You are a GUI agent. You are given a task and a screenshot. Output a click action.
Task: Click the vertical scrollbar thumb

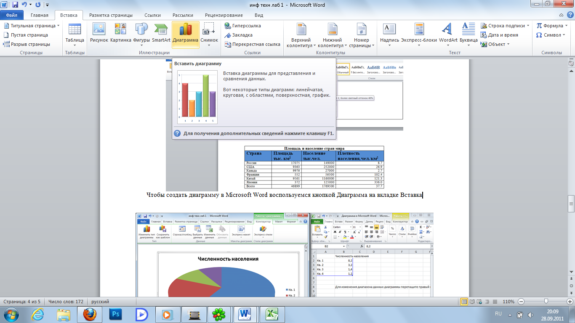point(571,203)
